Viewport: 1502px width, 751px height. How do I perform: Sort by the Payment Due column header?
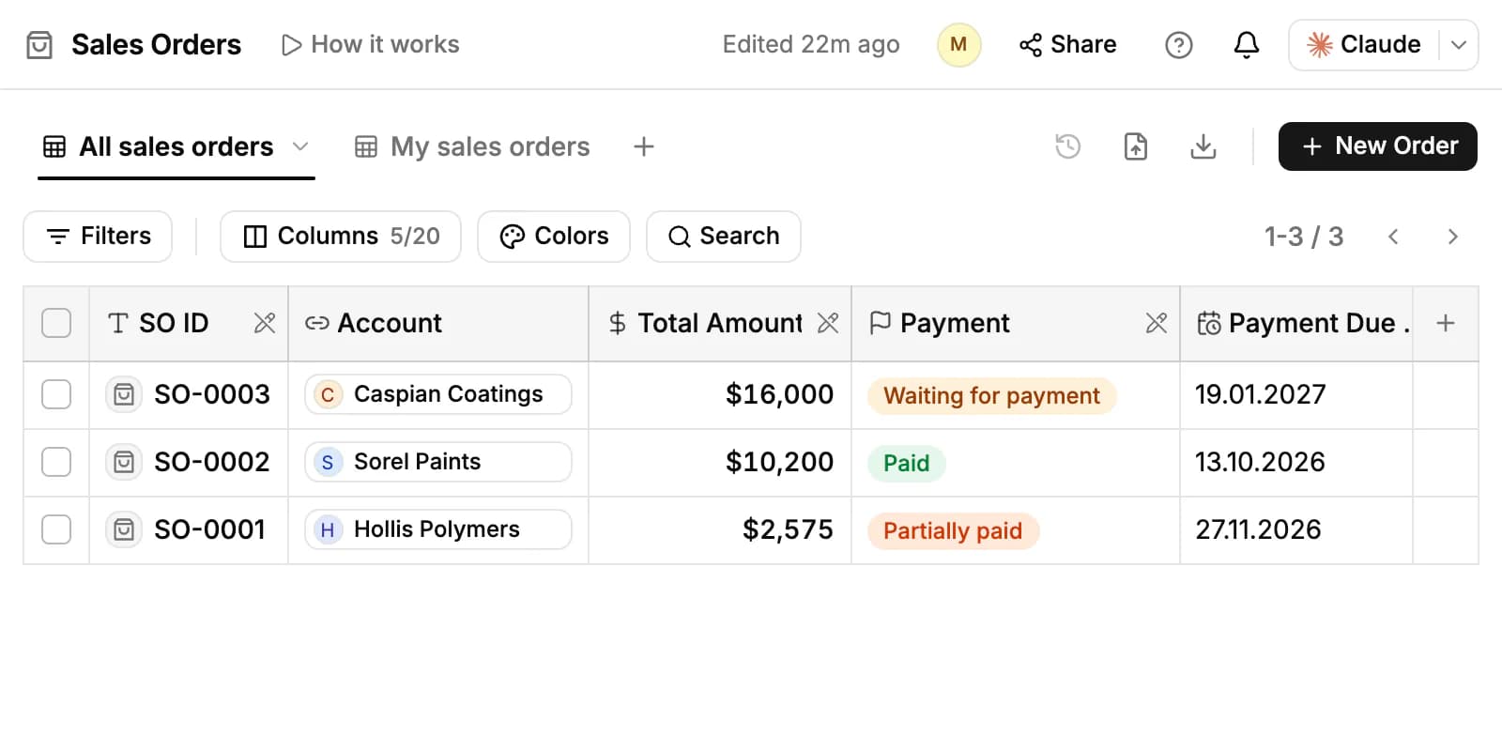[1296, 323]
